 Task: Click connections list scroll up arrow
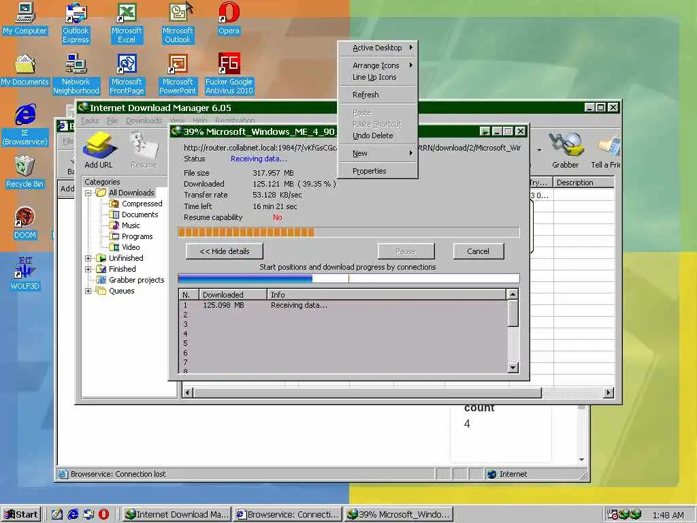[x=513, y=294]
